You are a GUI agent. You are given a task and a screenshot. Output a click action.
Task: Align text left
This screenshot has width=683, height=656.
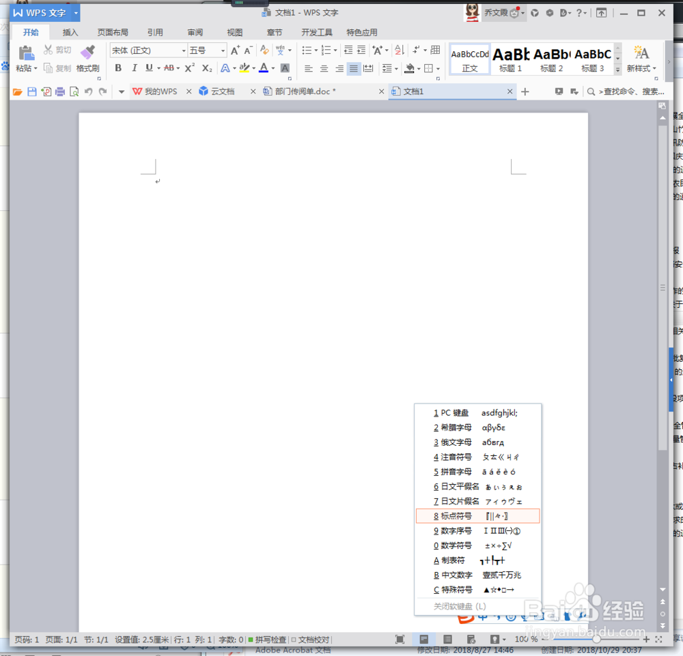309,68
